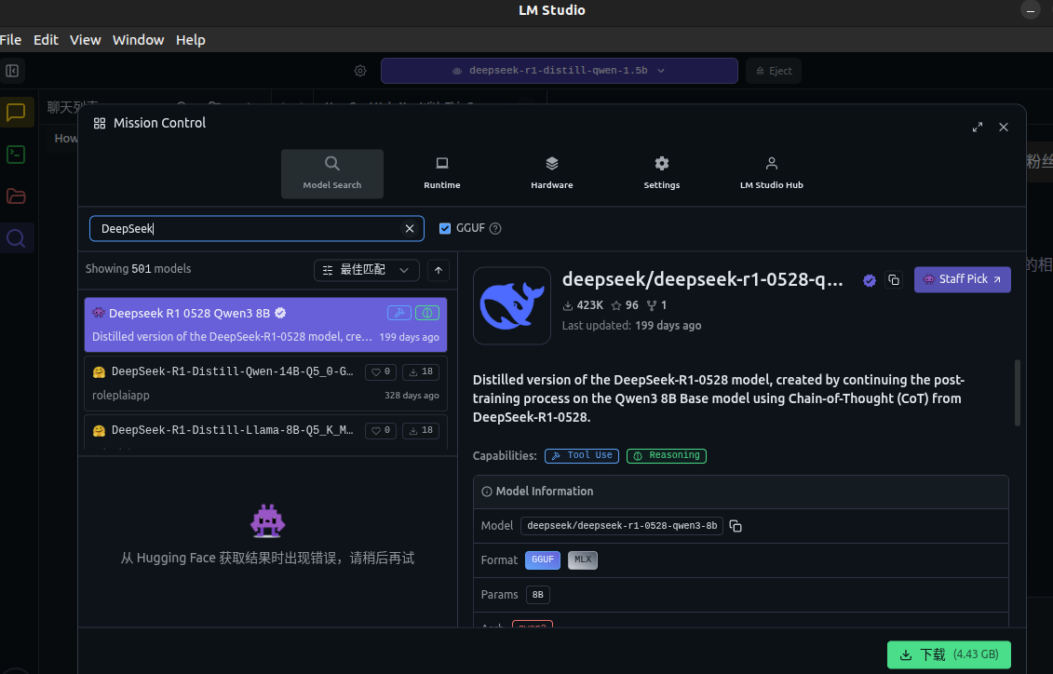
Task: Switch to the Runtime tab
Action: point(442,174)
